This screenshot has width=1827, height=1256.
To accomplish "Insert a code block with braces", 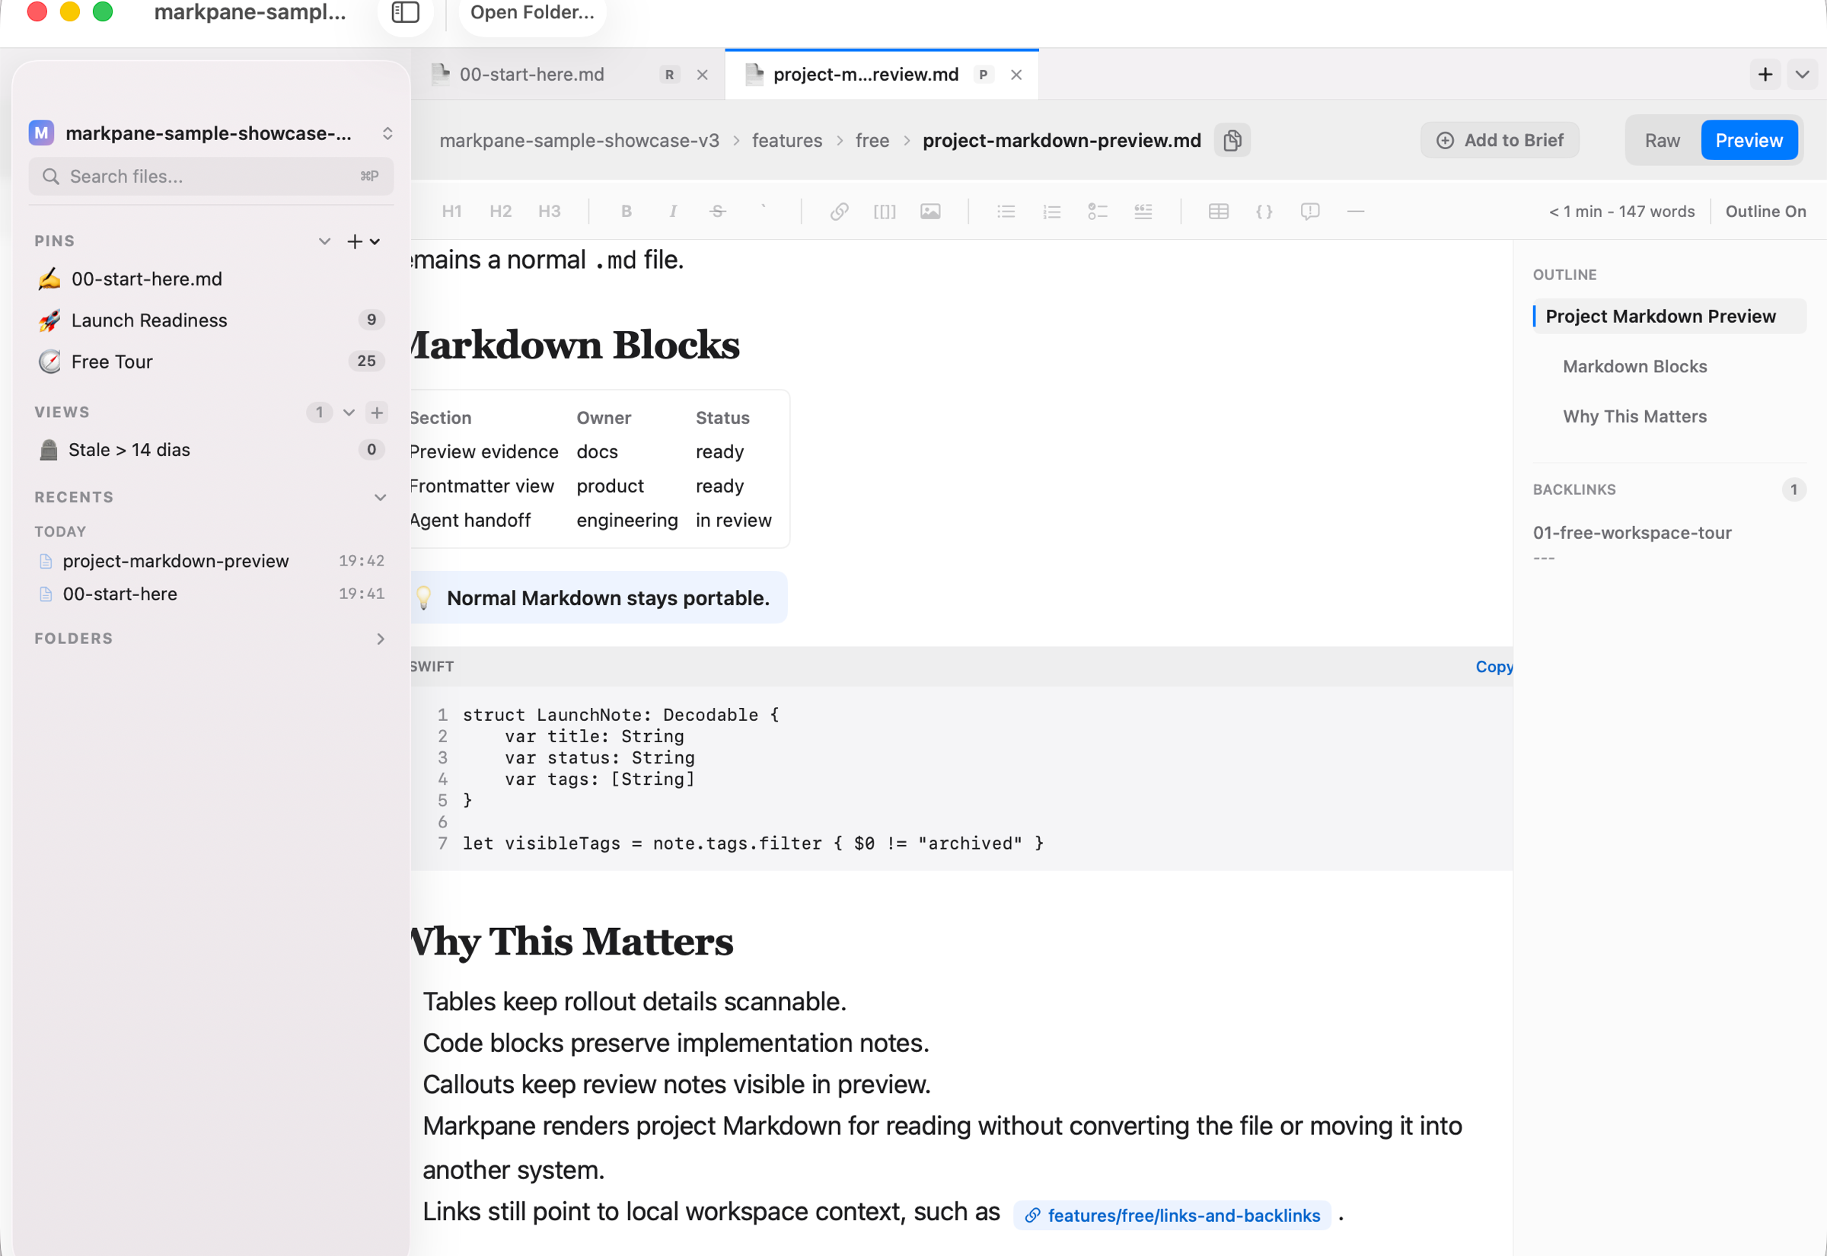I will point(1264,211).
